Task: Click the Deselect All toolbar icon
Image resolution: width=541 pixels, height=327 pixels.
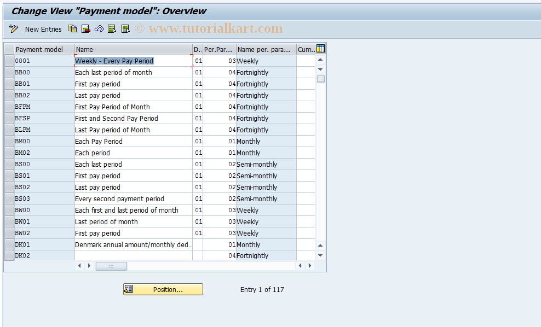Action: pos(125,29)
